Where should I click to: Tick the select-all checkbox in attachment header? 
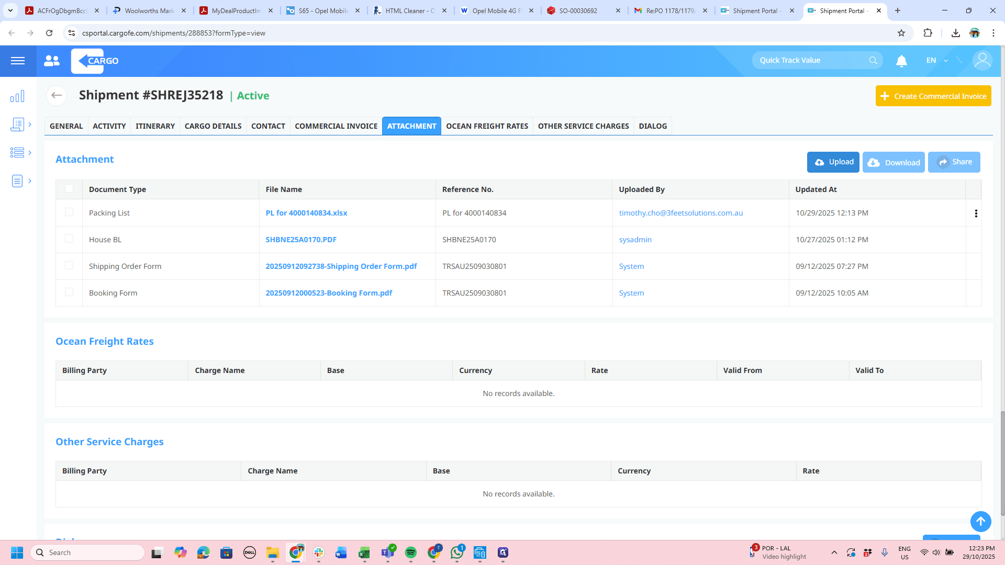pyautogui.click(x=69, y=188)
